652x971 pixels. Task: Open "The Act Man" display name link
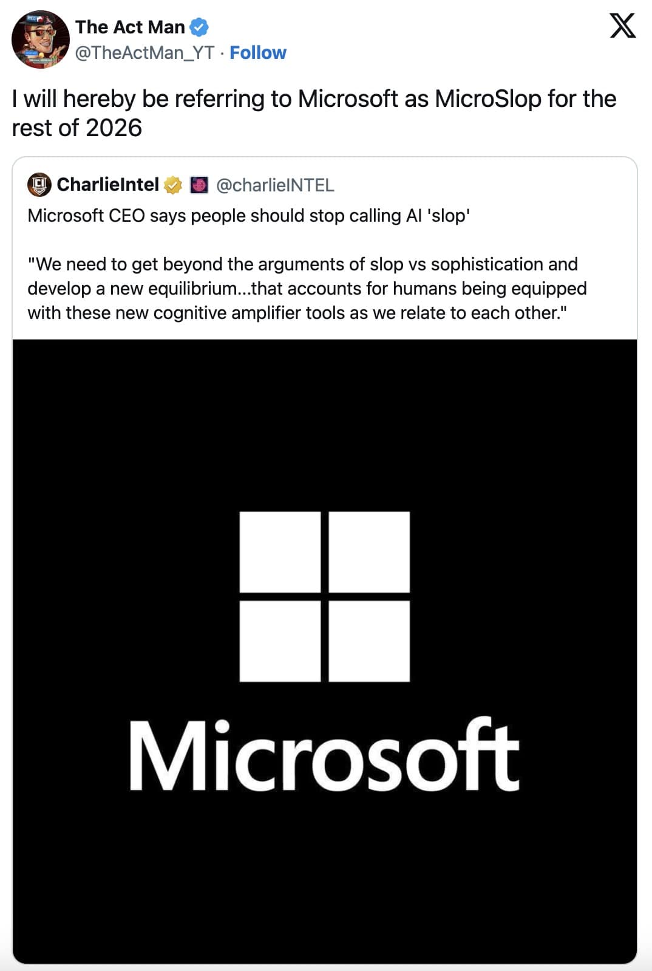click(x=130, y=27)
